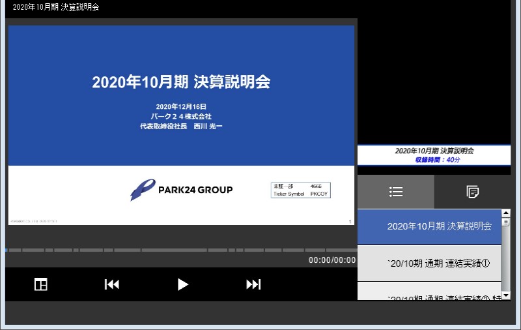Image resolution: width=521 pixels, height=330 pixels.
Task: Jump to chapter `20/10期 通期 連結実績①
Action: point(429,263)
